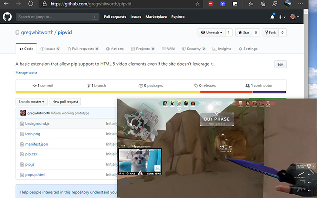Screen dimensions: 317x198
Task: Click New pull request button
Action: pyautogui.click(x=65, y=102)
